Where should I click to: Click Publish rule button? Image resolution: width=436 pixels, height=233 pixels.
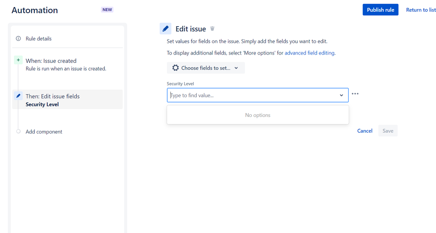pos(381,10)
